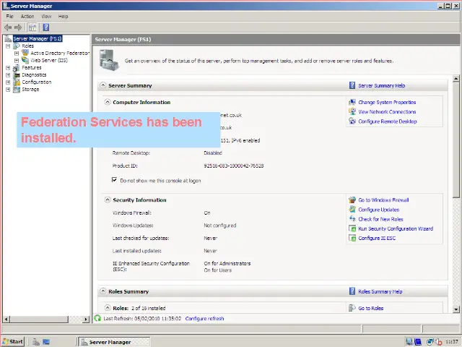462x347 pixels.
Task: Open the File menu
Action: click(9, 16)
